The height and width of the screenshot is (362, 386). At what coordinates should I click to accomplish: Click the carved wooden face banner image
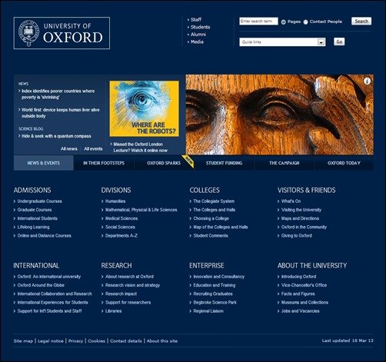280,115
